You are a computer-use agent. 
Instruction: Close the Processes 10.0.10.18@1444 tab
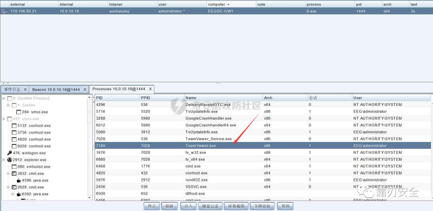tap(150, 89)
